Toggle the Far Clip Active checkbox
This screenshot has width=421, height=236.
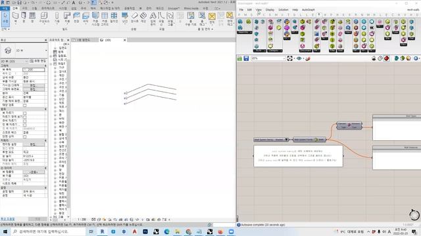(25, 125)
